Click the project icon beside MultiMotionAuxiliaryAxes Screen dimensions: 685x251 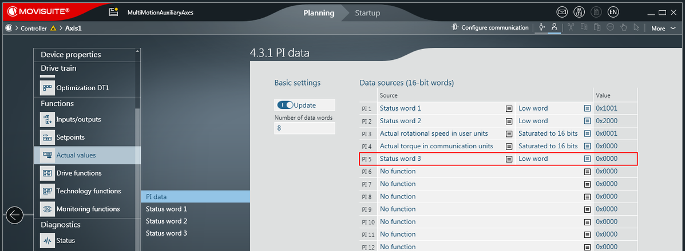[x=113, y=13]
